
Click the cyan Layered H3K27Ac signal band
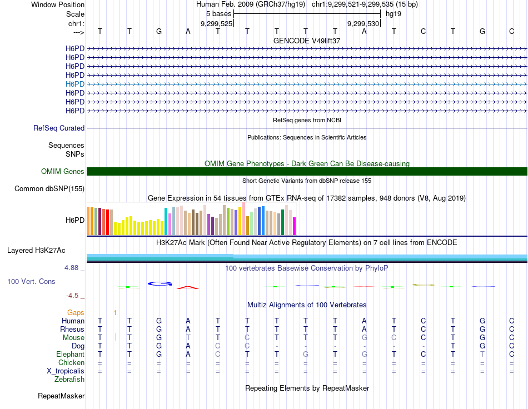307,257
